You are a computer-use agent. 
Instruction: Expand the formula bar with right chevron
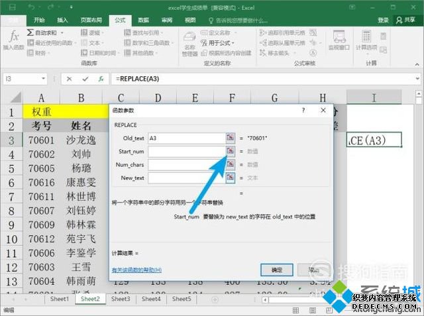418,79
